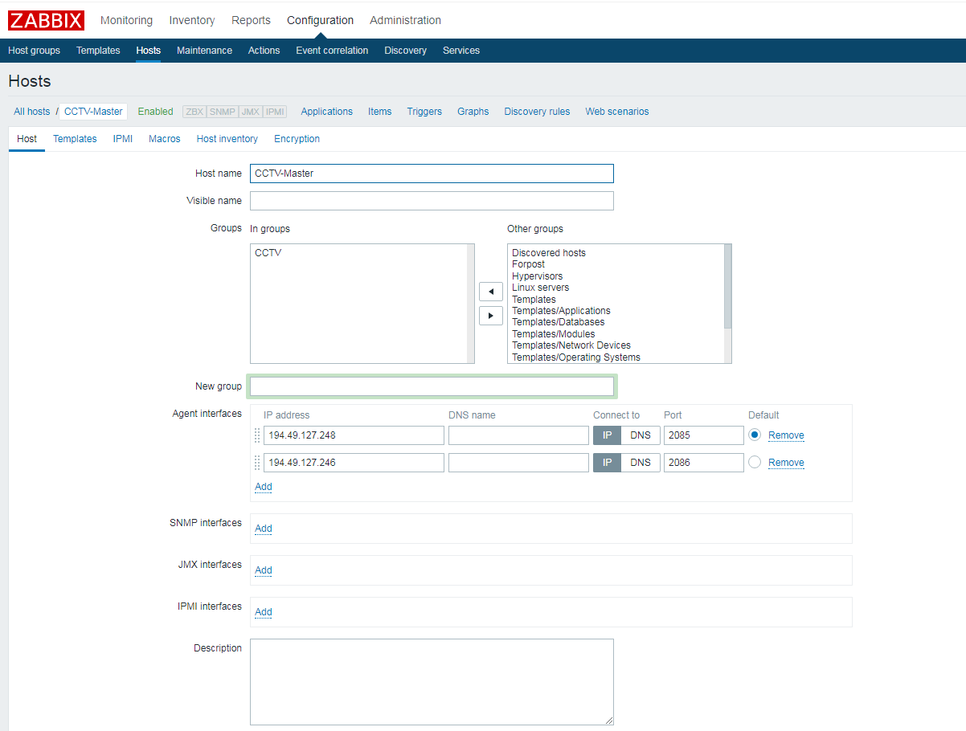This screenshot has height=731, width=966.
Task: Click the ZBX availability indicator
Action: tap(194, 112)
